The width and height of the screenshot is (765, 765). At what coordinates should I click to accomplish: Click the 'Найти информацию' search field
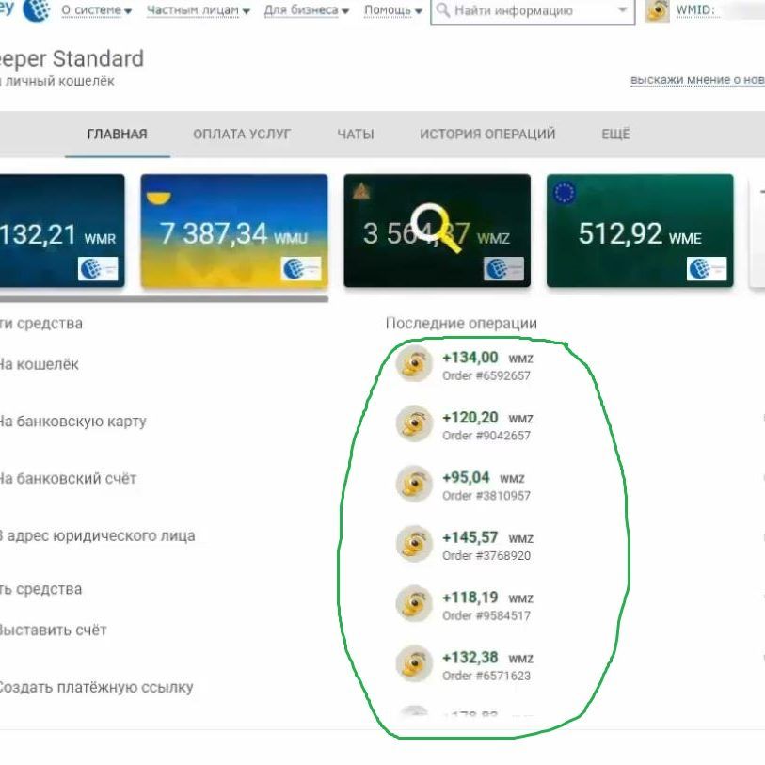(x=533, y=10)
